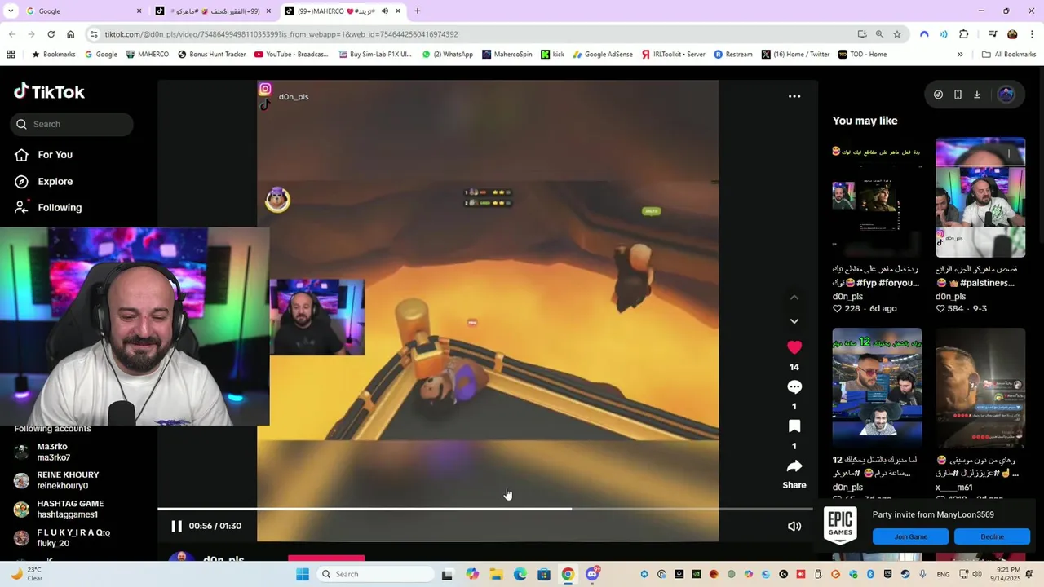Click the TikTok logo
This screenshot has width=1044, height=587.
(50, 91)
